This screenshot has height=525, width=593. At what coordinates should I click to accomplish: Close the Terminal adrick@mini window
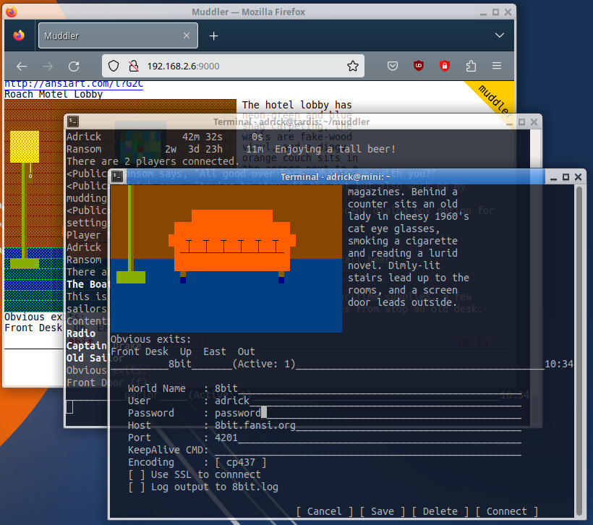[x=579, y=176]
